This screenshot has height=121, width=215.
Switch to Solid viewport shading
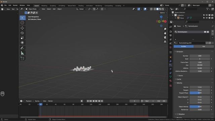158,9
